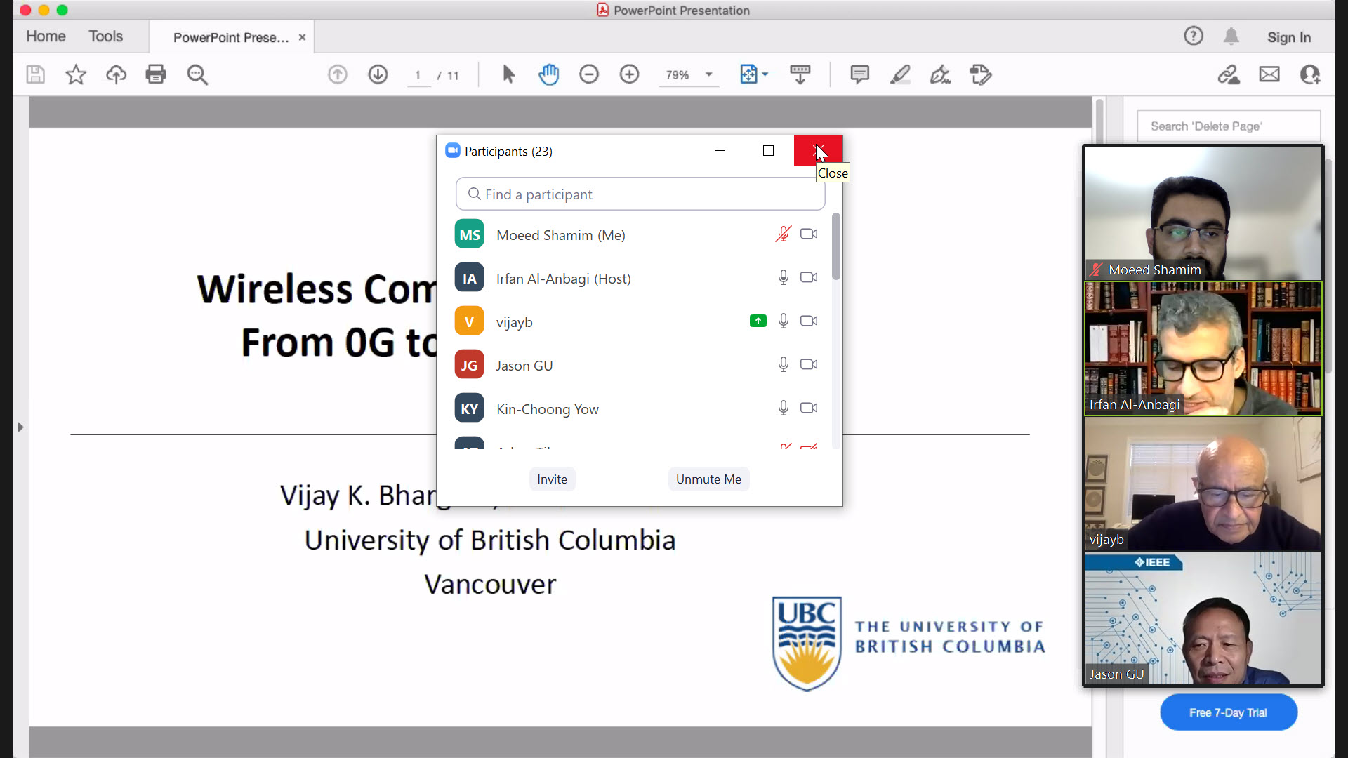Screen dimensions: 1348x758
Task: Click the Find a participant field
Action: 640,194
